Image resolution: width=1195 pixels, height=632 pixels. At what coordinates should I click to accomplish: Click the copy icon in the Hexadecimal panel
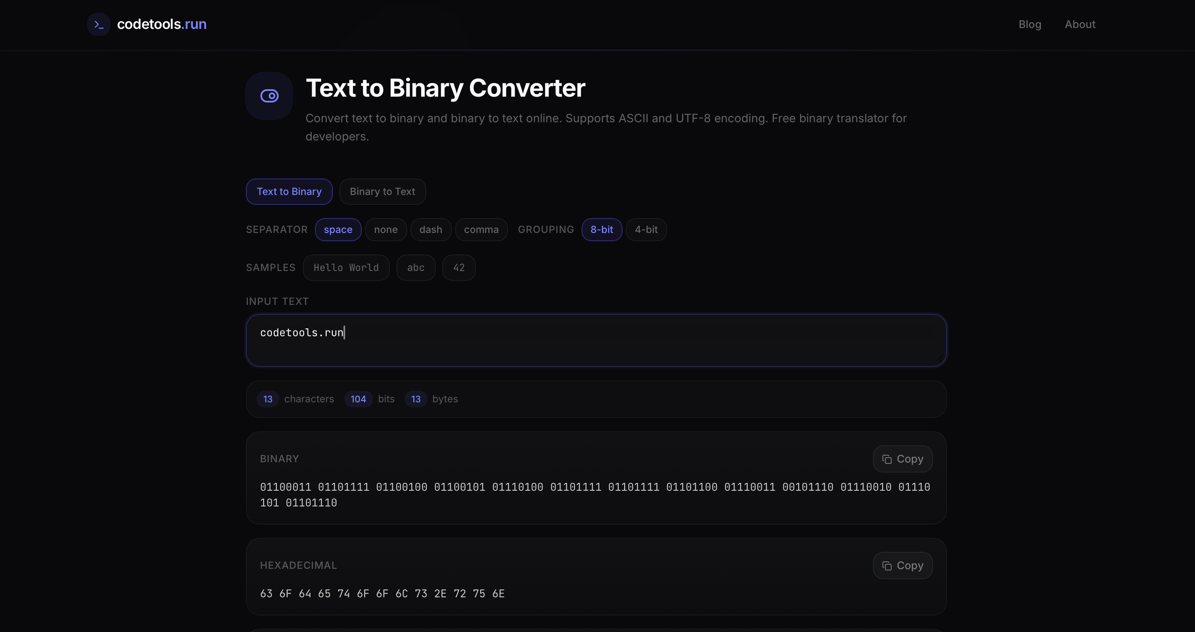(x=887, y=565)
